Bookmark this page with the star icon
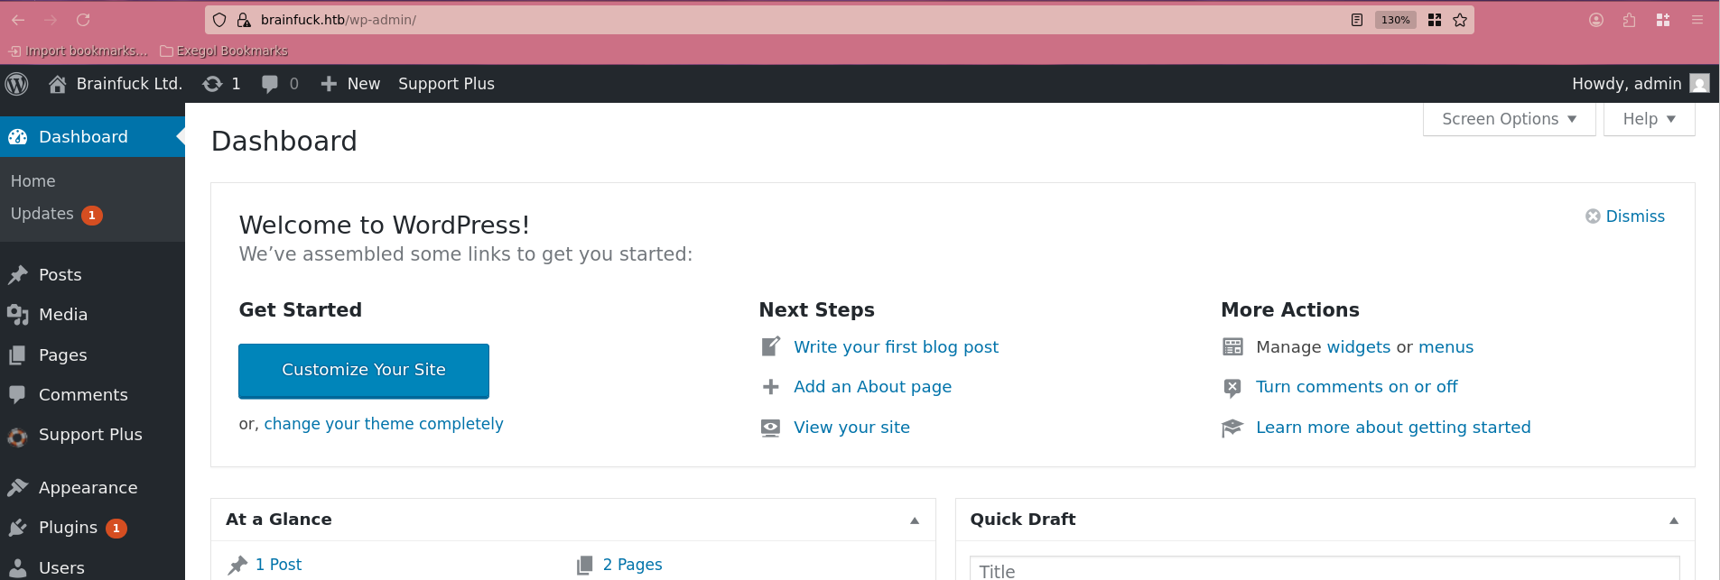The width and height of the screenshot is (1720, 580). 1460,20
